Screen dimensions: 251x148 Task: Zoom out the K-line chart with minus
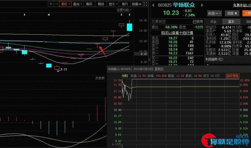click(56, 4)
